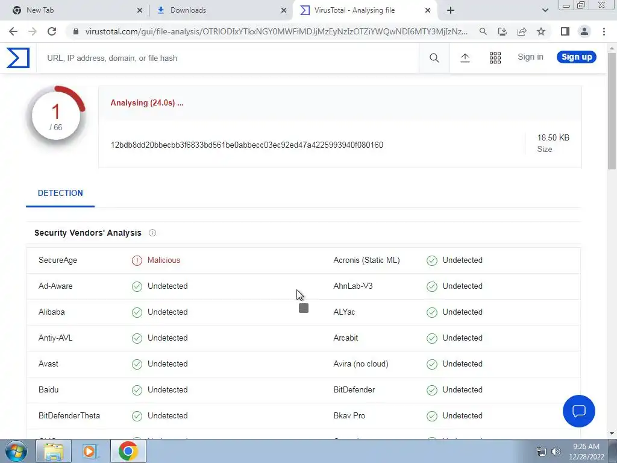Click the file hash text 12bdb8dd20bb...
This screenshot has height=463, width=617.
tap(246, 145)
